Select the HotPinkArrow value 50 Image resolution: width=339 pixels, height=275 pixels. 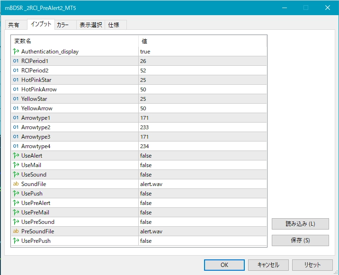(143, 89)
